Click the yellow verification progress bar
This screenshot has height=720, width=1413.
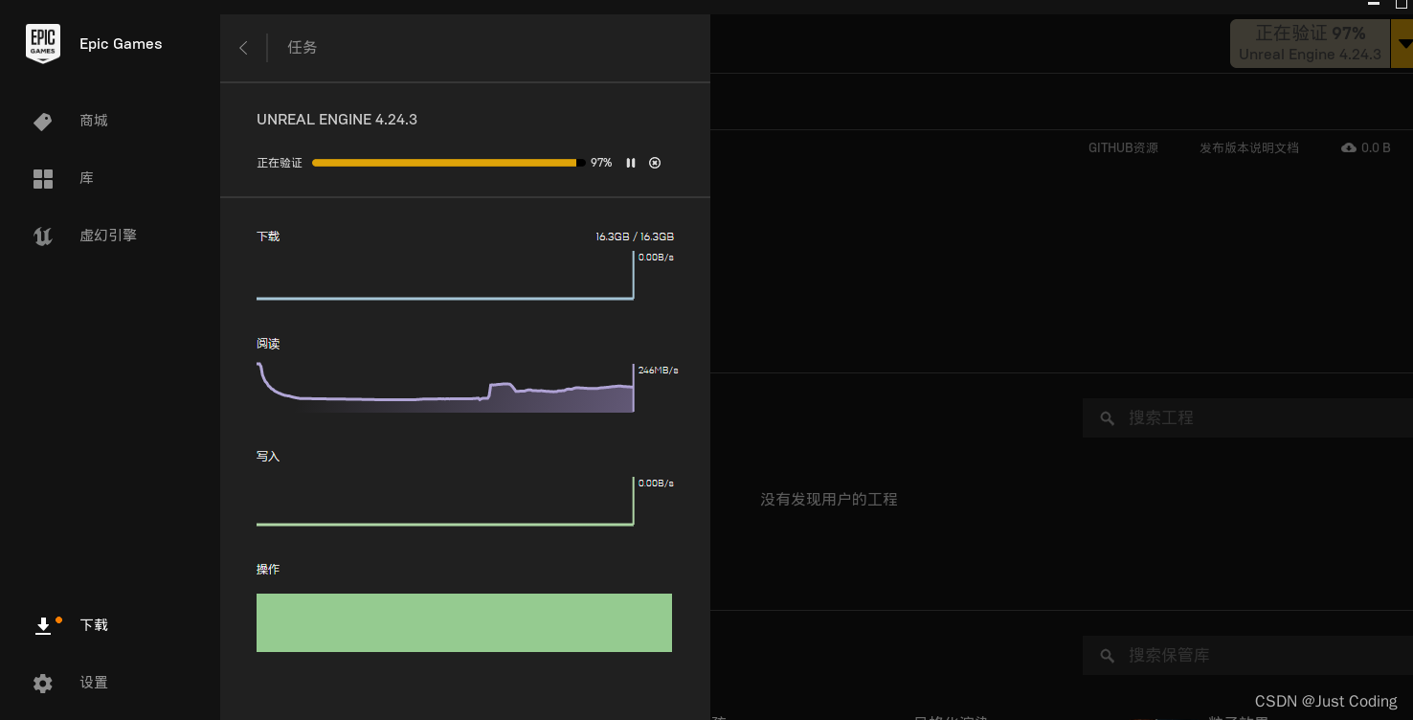pos(449,163)
